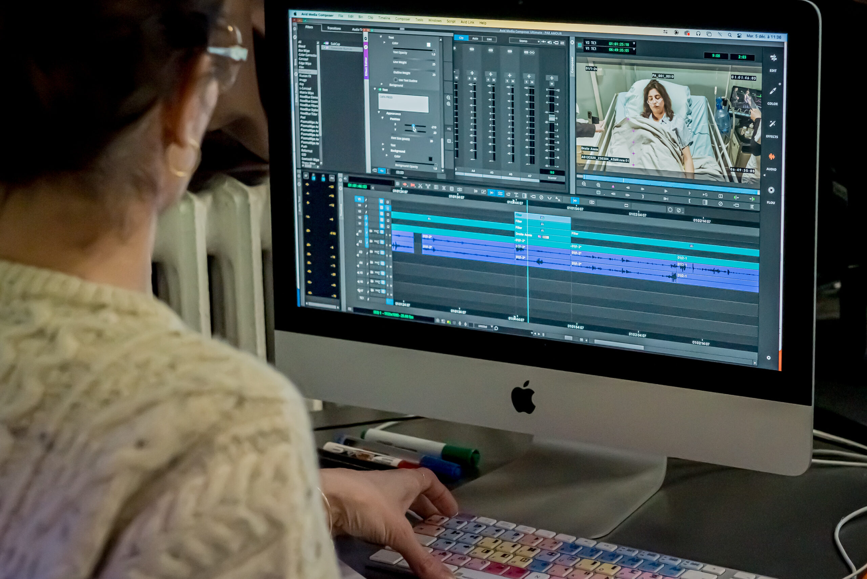Choose the Illusion FX effect category
The image size is (867, 579).
pos(305,76)
